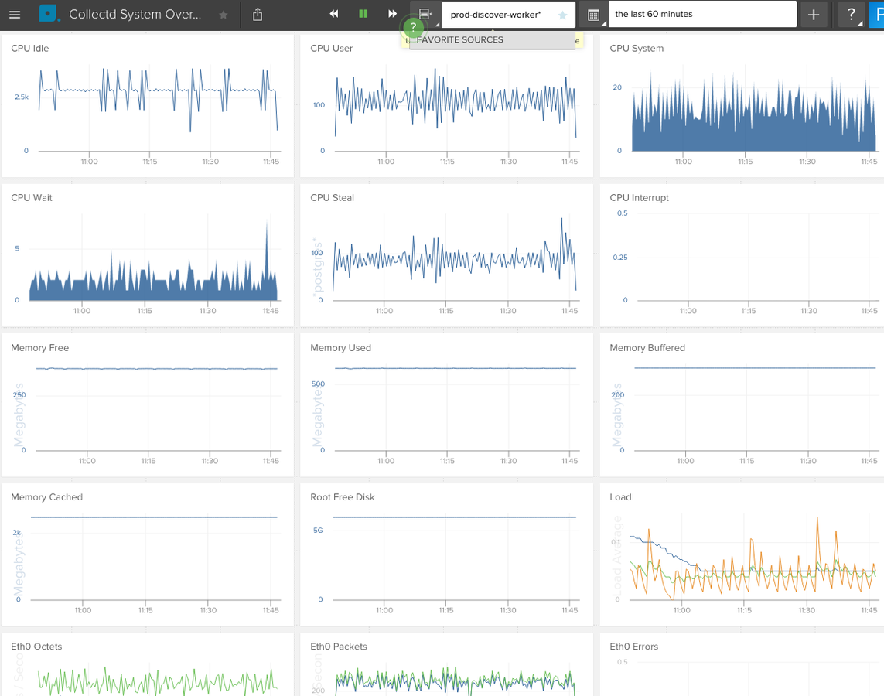Click the CPU Interrupt chart title
Screen dimensions: 884x696
[640, 198]
